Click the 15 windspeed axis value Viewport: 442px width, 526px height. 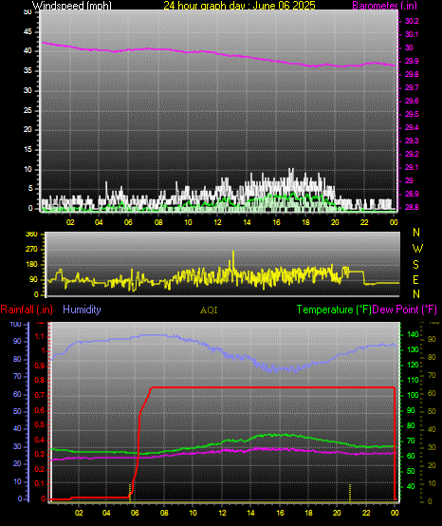(x=28, y=150)
